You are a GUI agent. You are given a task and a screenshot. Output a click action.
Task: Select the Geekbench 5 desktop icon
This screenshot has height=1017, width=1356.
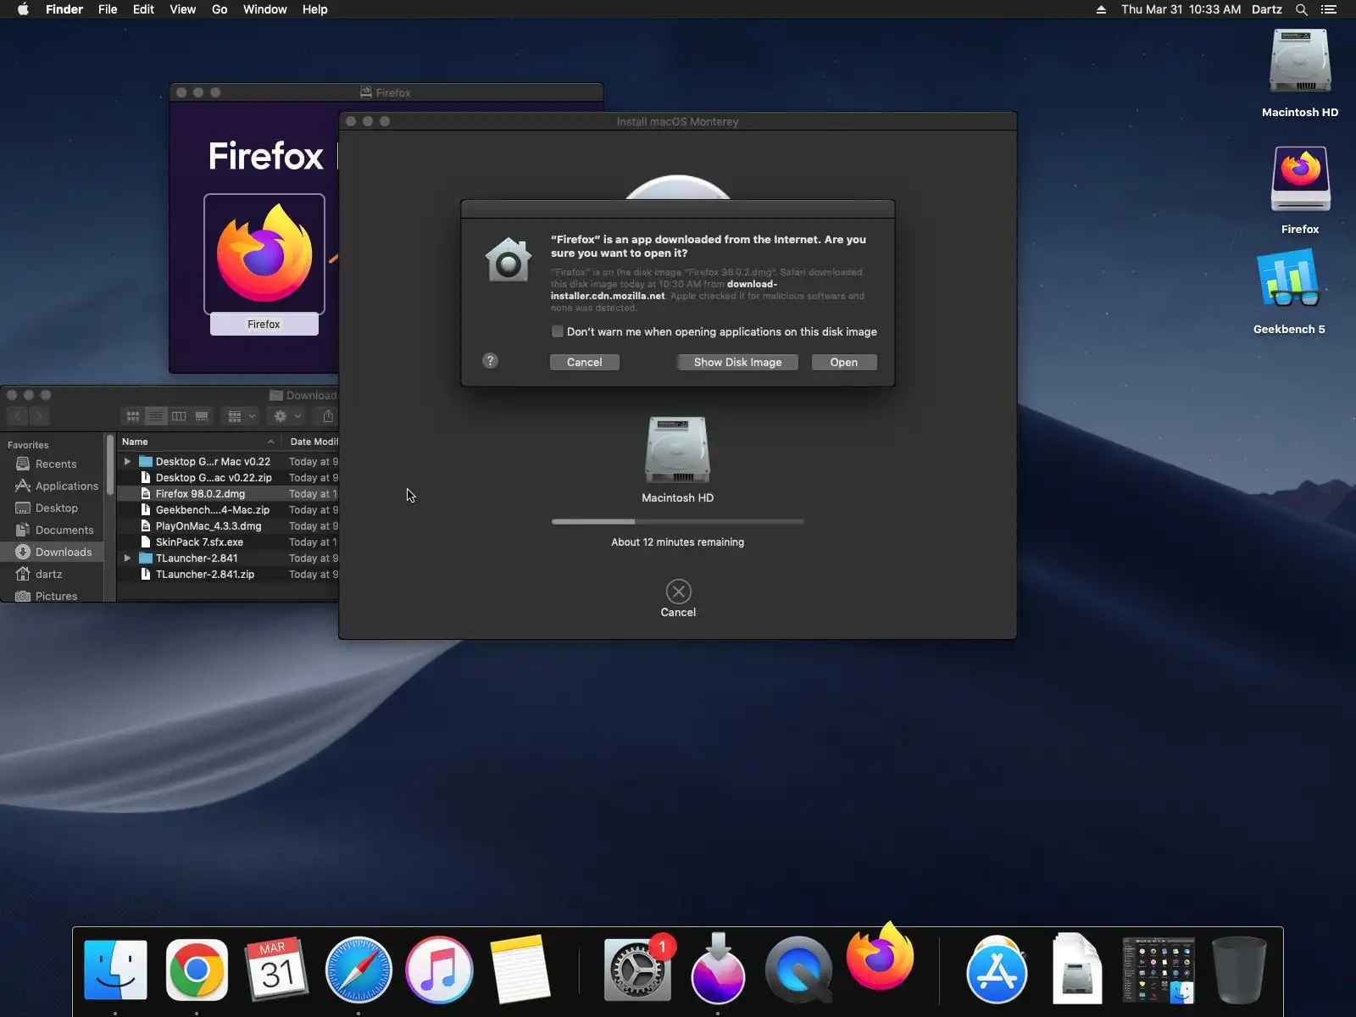1289,279
